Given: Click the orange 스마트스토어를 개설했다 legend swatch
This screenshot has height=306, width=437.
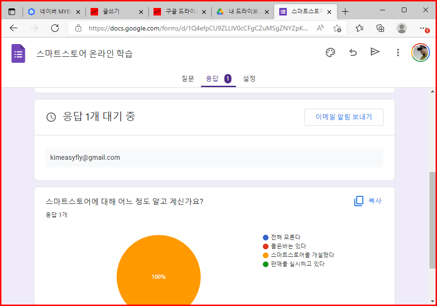Looking at the screenshot, I should (266, 255).
